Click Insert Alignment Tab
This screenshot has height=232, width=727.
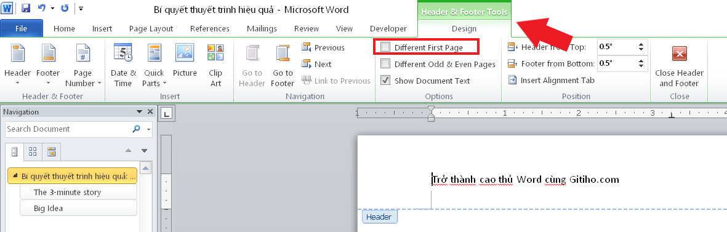[552, 80]
